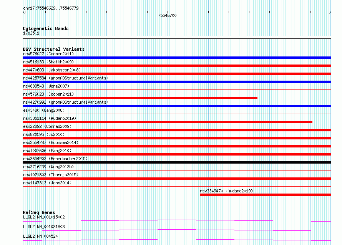Select the red bar under nsv470603
Image resolution: width=342 pixels, height=245 pixels.
(177, 74)
